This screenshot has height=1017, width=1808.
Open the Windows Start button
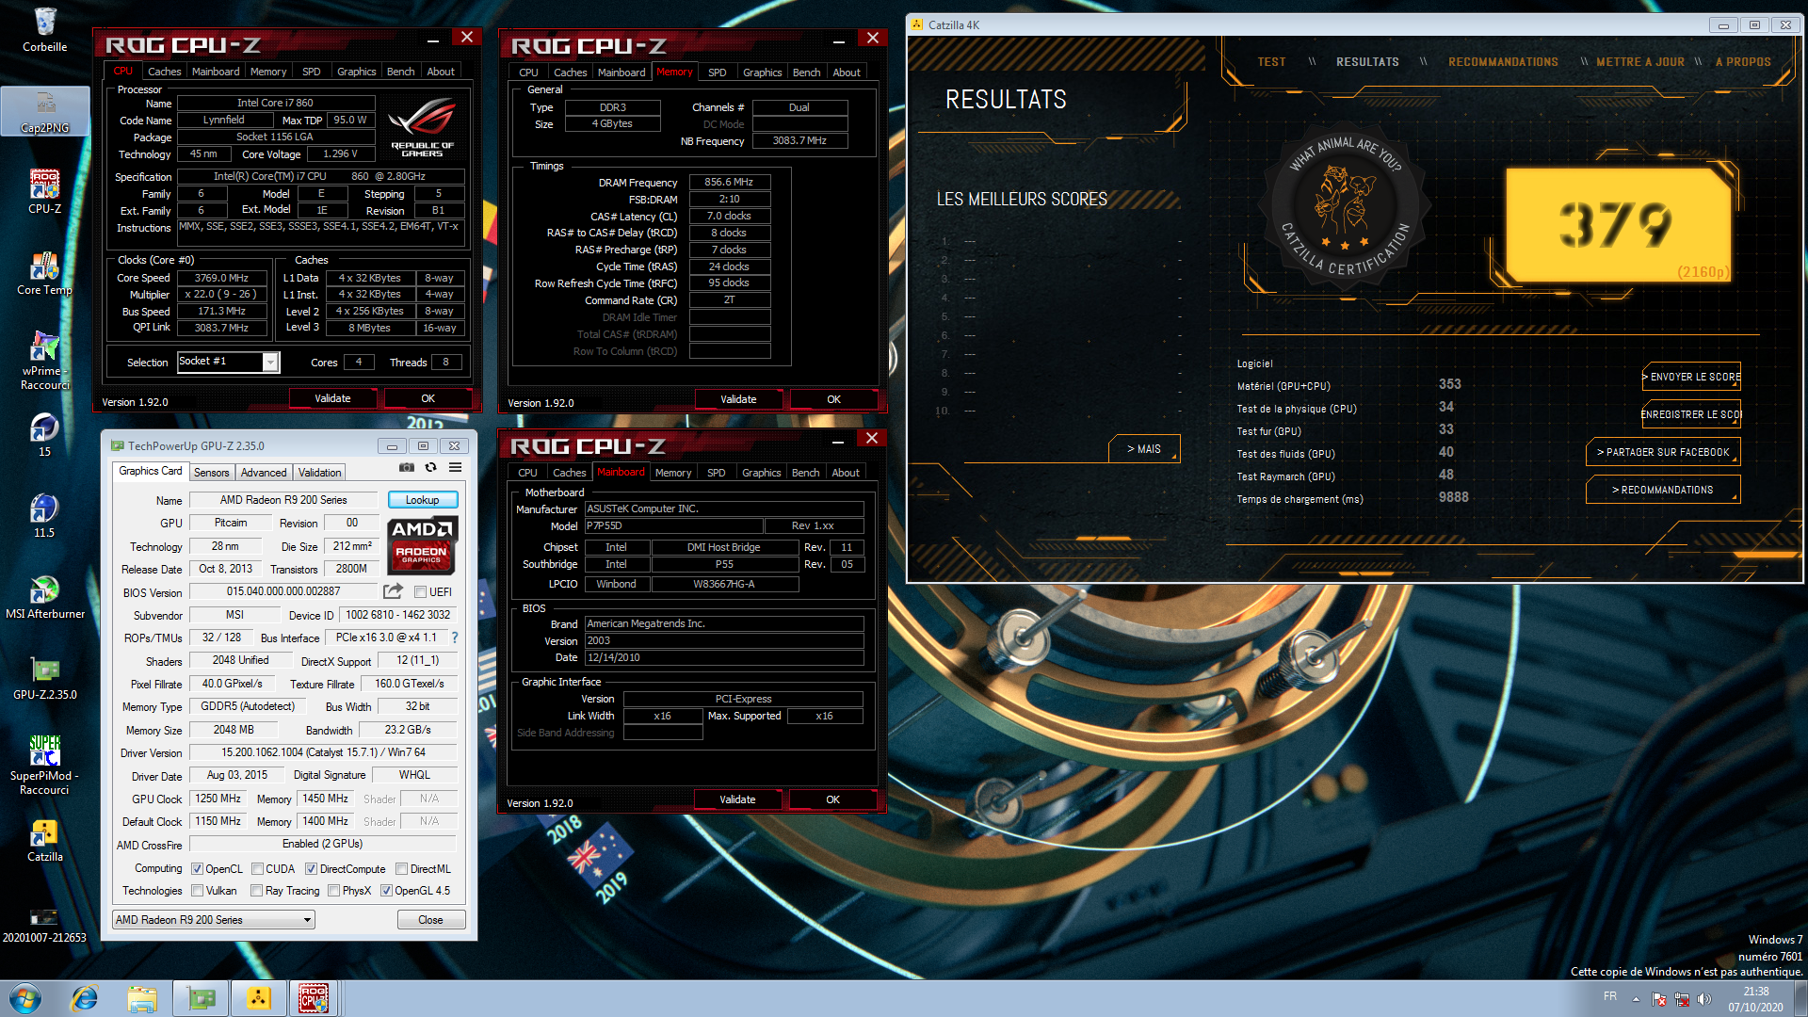coord(24,998)
